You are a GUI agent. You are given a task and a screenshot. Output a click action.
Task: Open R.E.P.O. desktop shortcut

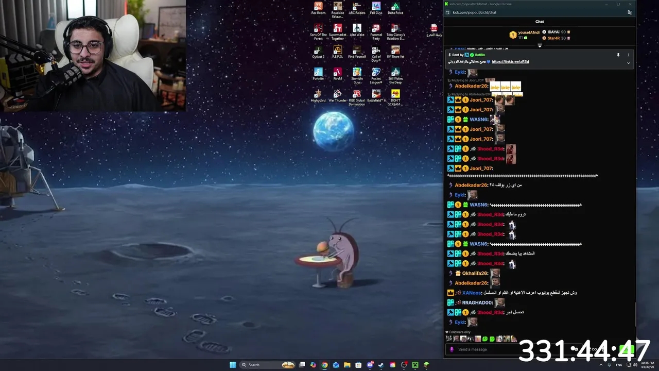click(x=338, y=52)
